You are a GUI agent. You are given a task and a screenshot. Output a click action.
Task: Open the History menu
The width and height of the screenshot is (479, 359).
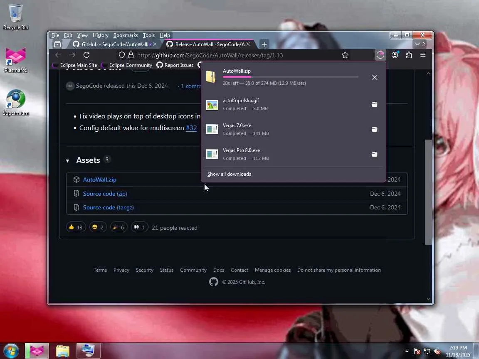click(x=100, y=35)
